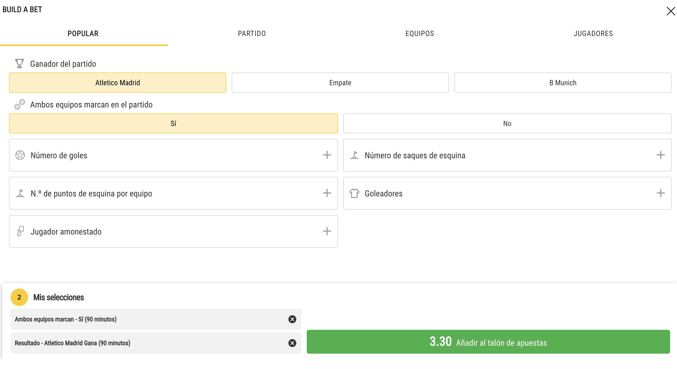Screen dimensions: 677x369
Task: Expand the Goleadores section via its plus sign
Action: tap(661, 193)
